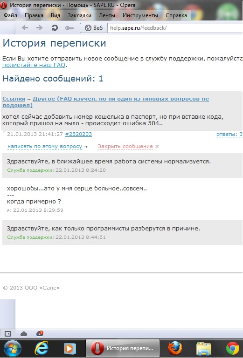Open message link #2820203
The height and width of the screenshot is (358, 243).
coord(78,134)
